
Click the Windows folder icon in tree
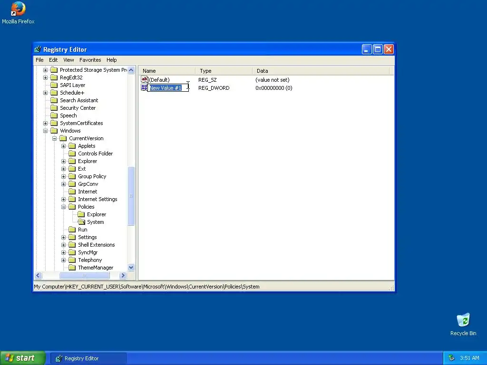54,131
